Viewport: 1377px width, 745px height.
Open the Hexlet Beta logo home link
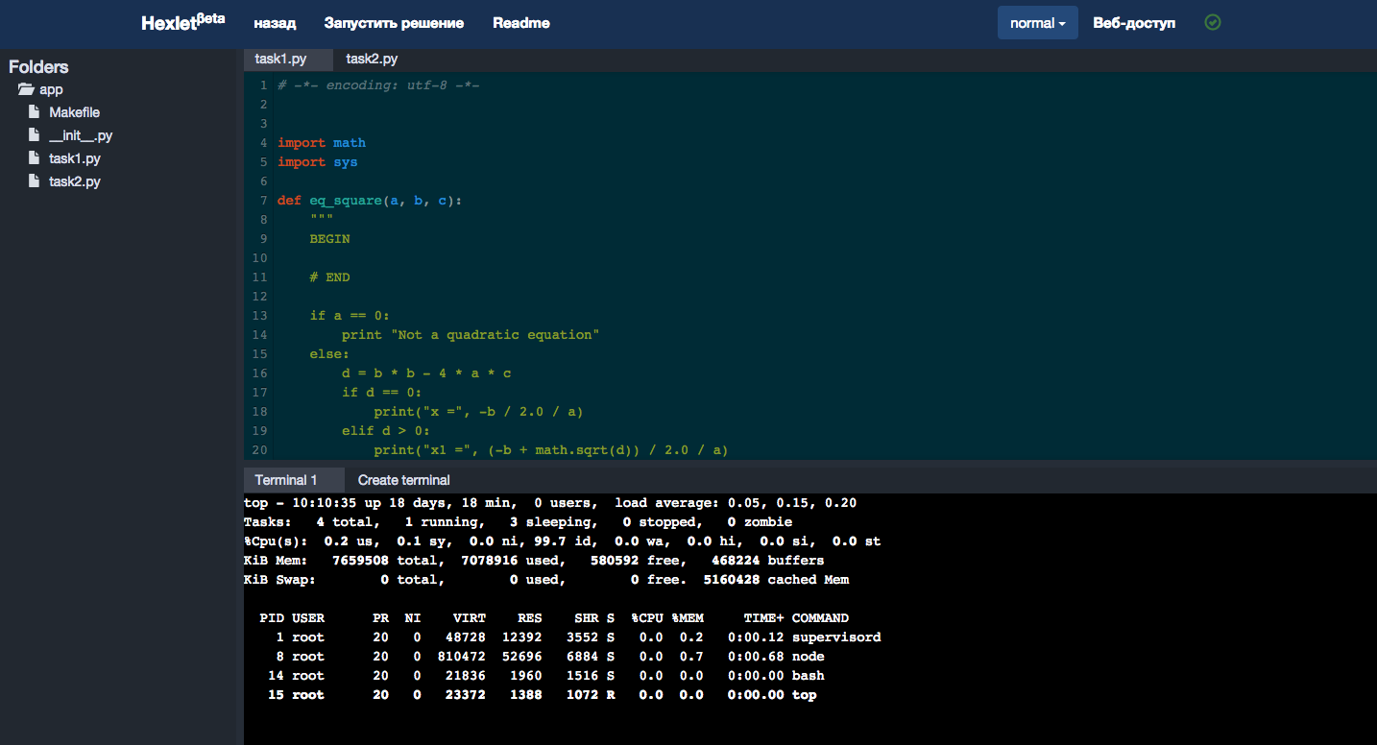pos(183,21)
